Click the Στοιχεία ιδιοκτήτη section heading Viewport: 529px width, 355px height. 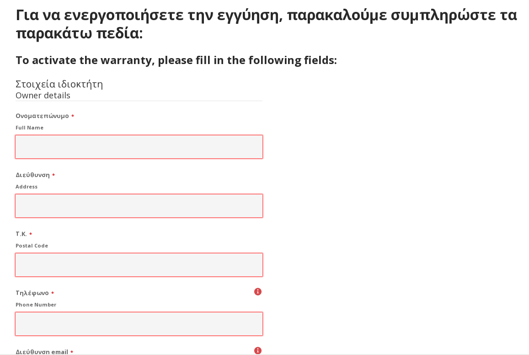tap(59, 84)
